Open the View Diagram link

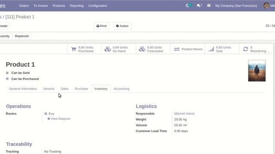[x=61, y=119]
